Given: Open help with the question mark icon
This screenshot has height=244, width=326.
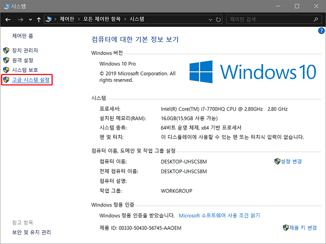Looking at the screenshot, I should [321, 31].
